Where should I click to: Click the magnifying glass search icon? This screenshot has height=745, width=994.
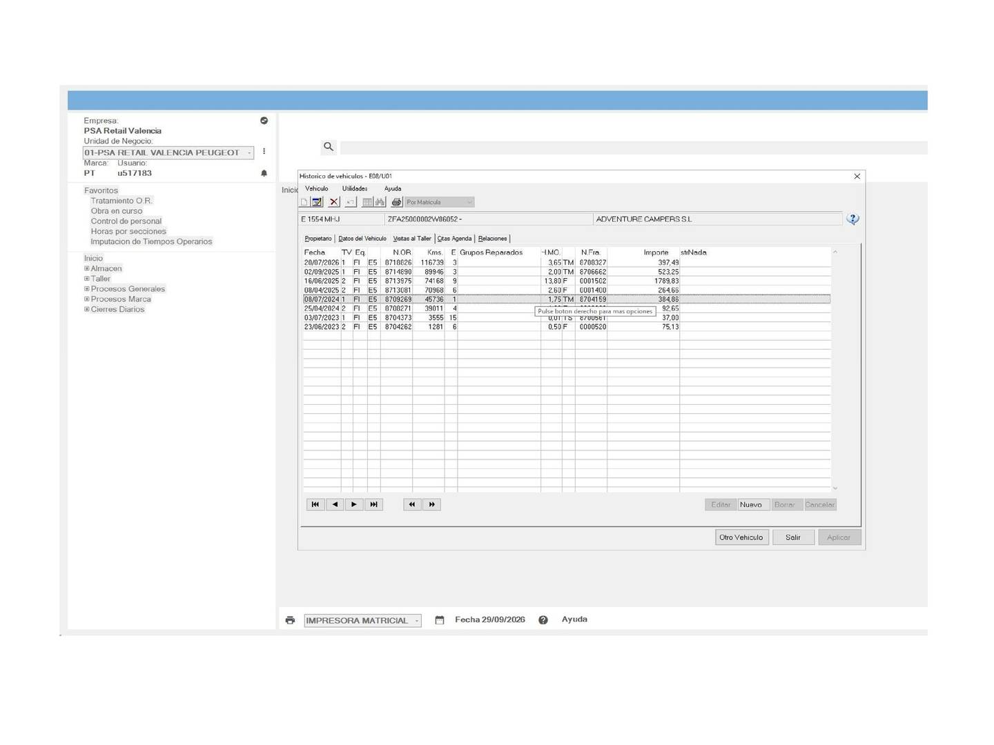point(329,147)
